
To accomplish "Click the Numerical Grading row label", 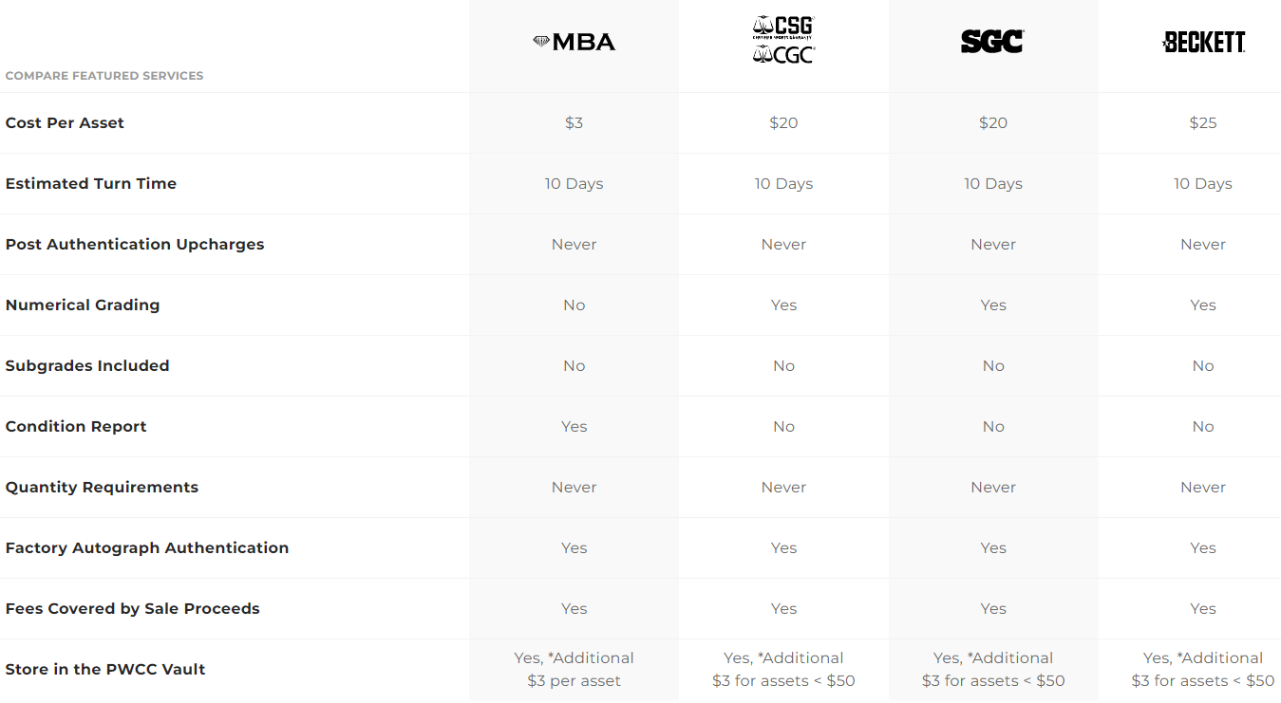I will coord(83,305).
